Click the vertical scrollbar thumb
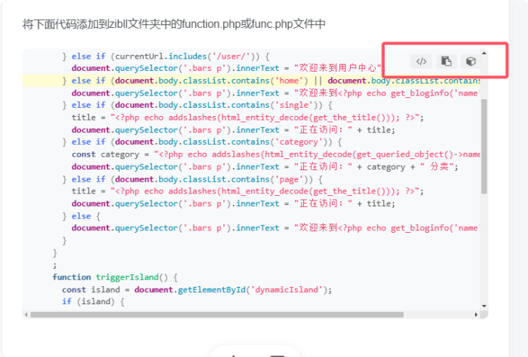 484,146
